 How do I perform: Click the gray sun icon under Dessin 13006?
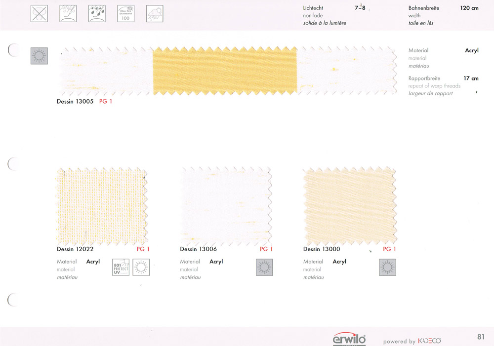click(264, 268)
